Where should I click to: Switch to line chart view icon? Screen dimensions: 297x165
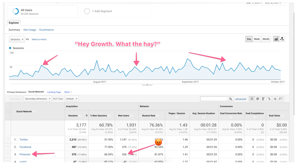click(x=276, y=39)
